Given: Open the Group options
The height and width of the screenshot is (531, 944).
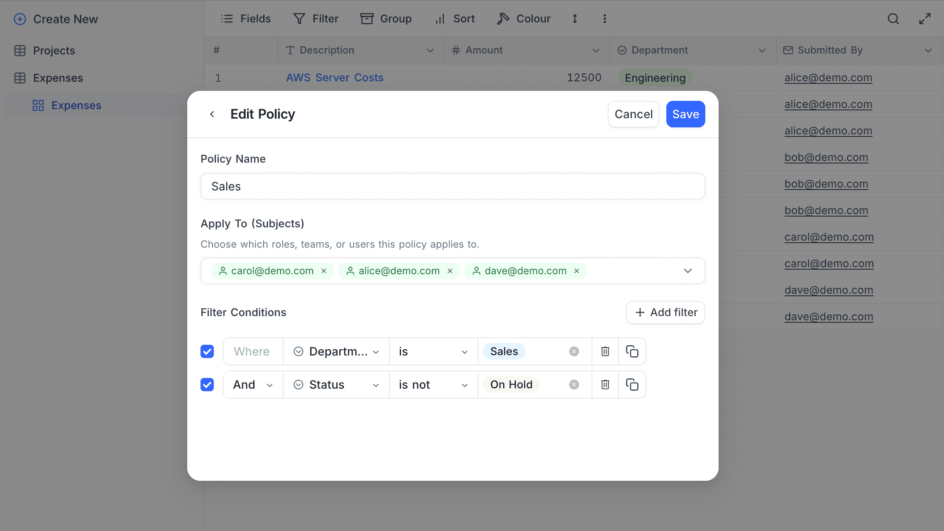Looking at the screenshot, I should (x=386, y=19).
